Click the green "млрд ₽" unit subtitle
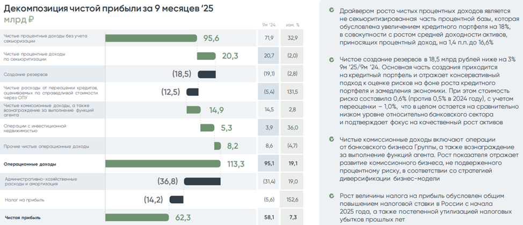Screen dimensions: 523x225 coord(18,20)
